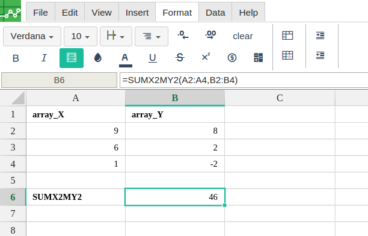The image size is (368, 236).
Task: Apply strikethrough formatting
Action: (180, 58)
